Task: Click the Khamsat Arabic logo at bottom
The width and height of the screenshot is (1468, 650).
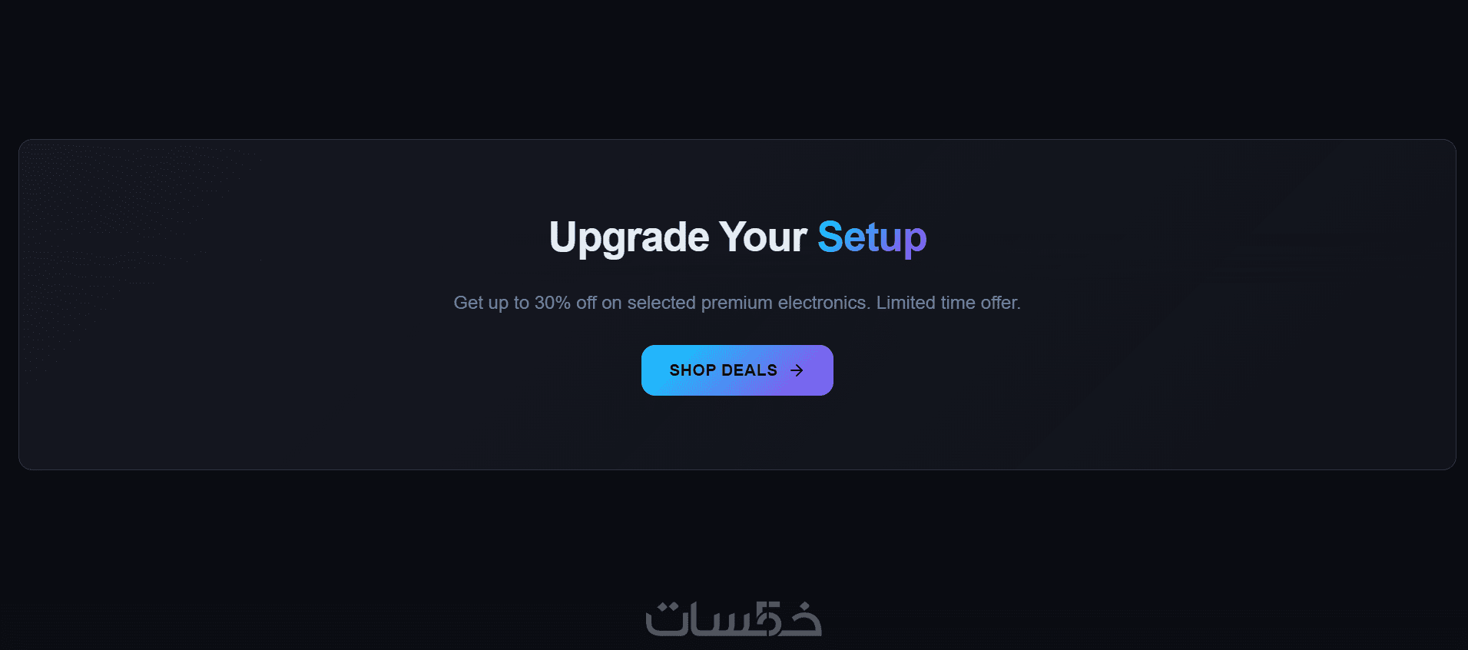Action: coord(734,618)
